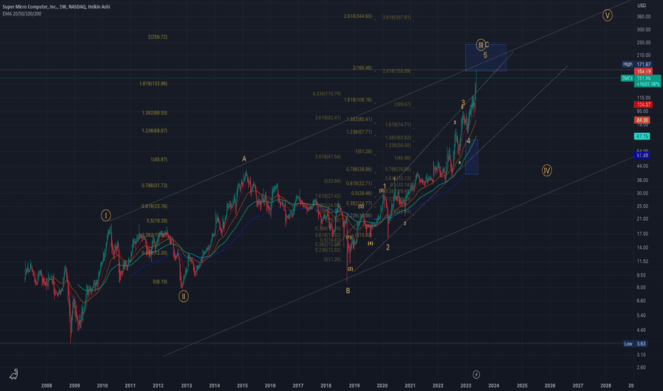Click the 0(8.19) Fibonacci label

click(160, 282)
